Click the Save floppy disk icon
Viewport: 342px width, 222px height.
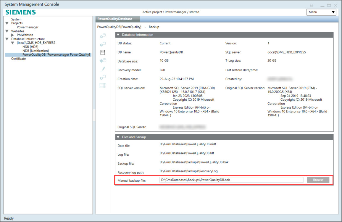pyautogui.click(x=103, y=52)
